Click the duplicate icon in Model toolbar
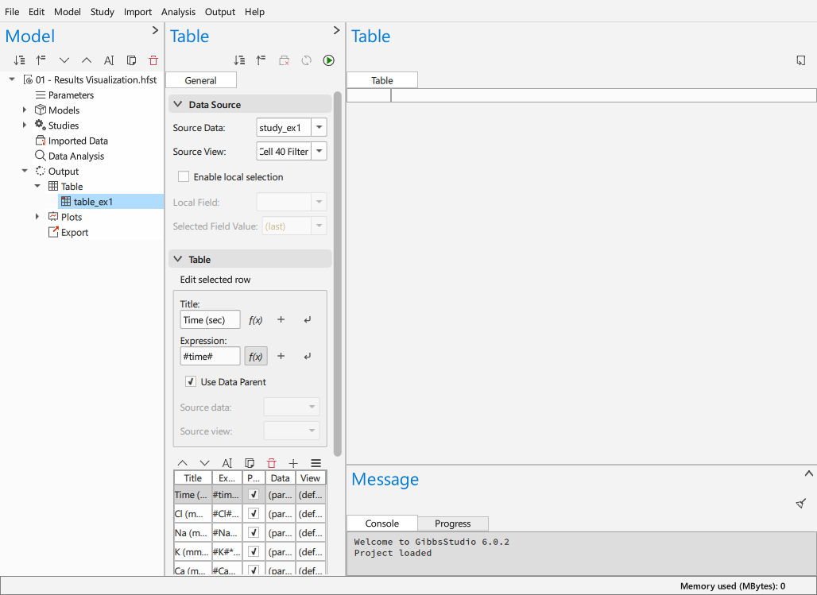 [x=131, y=60]
